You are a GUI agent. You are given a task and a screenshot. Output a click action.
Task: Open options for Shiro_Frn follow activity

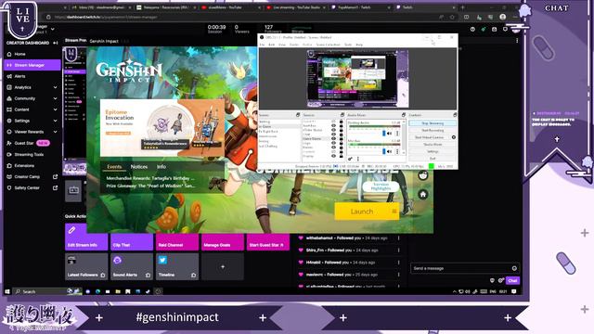click(398, 250)
